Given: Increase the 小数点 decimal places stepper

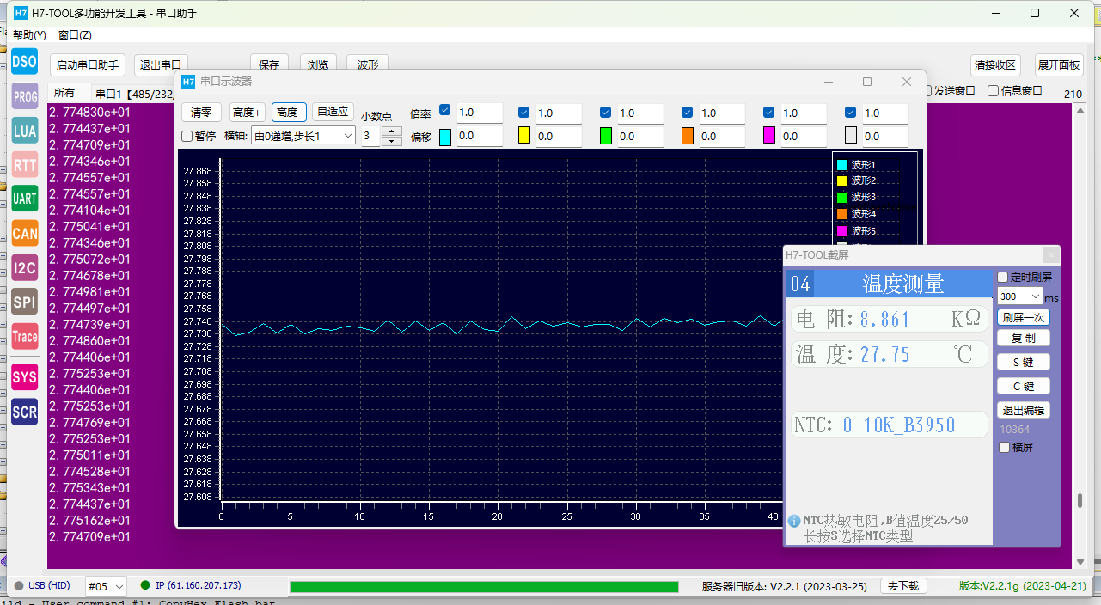Looking at the screenshot, I should coord(392,131).
